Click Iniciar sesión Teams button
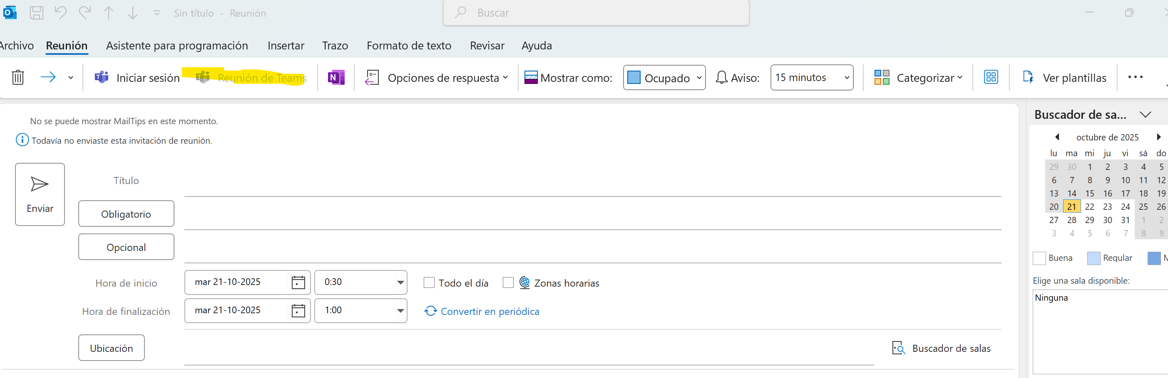This screenshot has width=1168, height=378. (137, 77)
